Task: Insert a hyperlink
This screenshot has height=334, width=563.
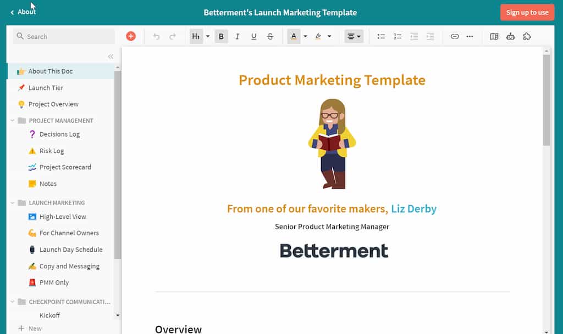Action: coord(455,36)
